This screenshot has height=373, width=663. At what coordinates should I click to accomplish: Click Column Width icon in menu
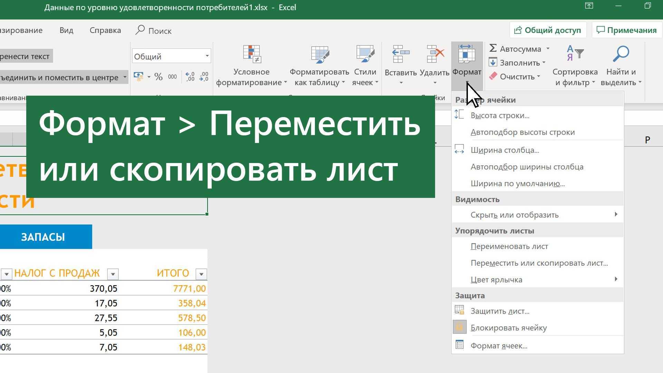(x=459, y=150)
